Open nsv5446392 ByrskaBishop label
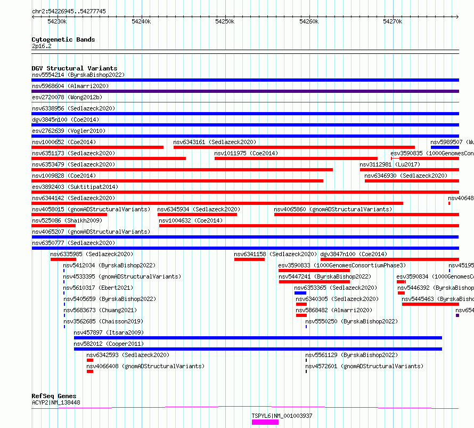This screenshot has height=428, width=474. point(436,288)
